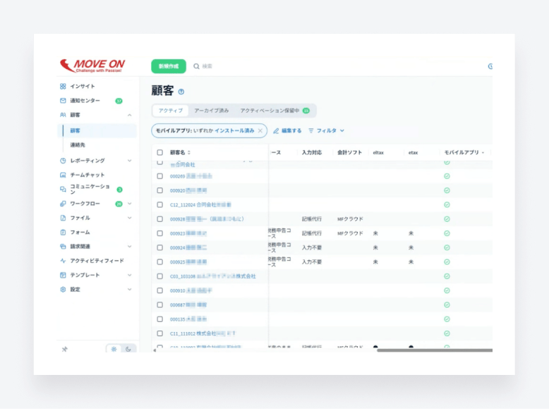Open レポーティング clock icon
The image size is (549, 413).
63,161
